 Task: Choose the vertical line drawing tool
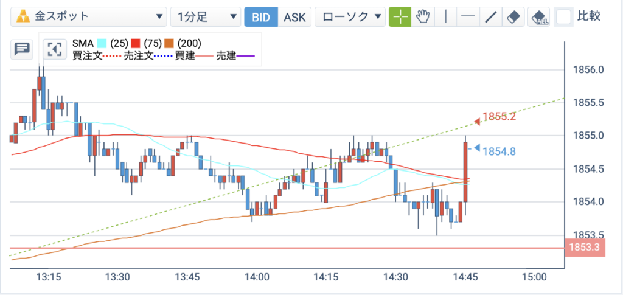[x=446, y=17]
